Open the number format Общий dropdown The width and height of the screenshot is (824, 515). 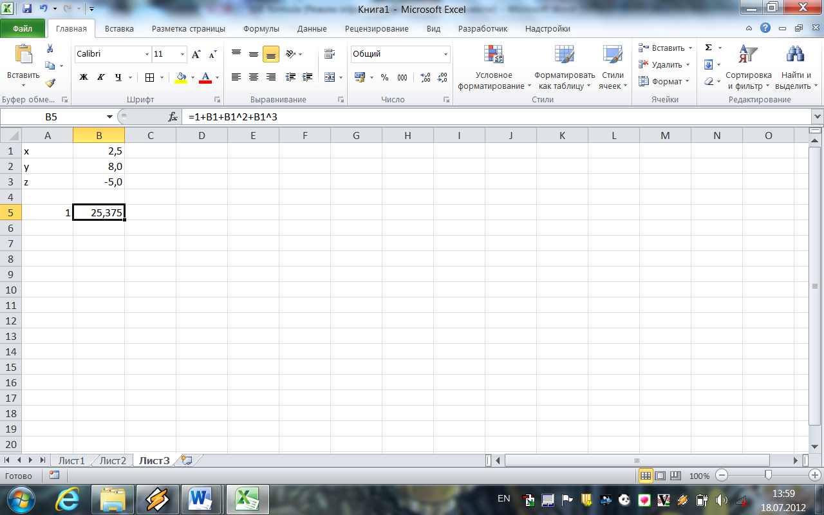(x=445, y=54)
